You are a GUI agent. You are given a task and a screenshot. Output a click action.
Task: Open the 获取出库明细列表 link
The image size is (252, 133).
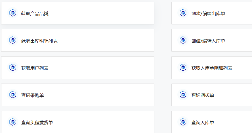(x=39, y=41)
